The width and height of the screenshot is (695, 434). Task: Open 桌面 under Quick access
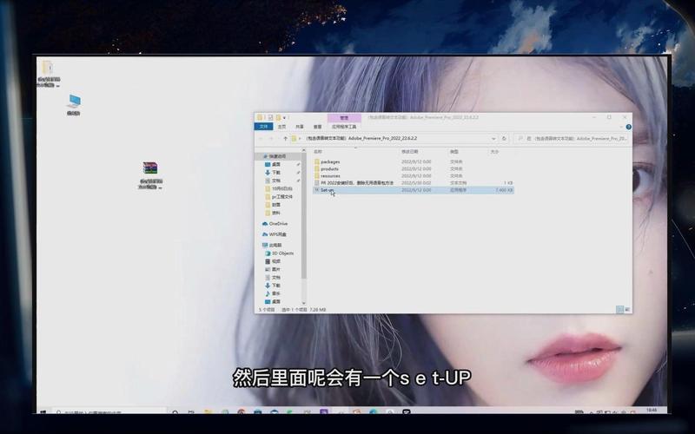click(x=275, y=164)
